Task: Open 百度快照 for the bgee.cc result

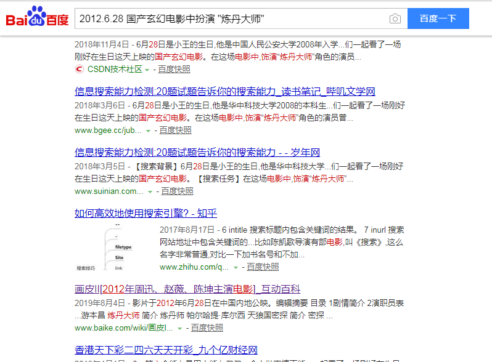Action: point(175,130)
